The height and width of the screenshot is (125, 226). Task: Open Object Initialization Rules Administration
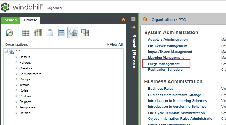[181, 119]
